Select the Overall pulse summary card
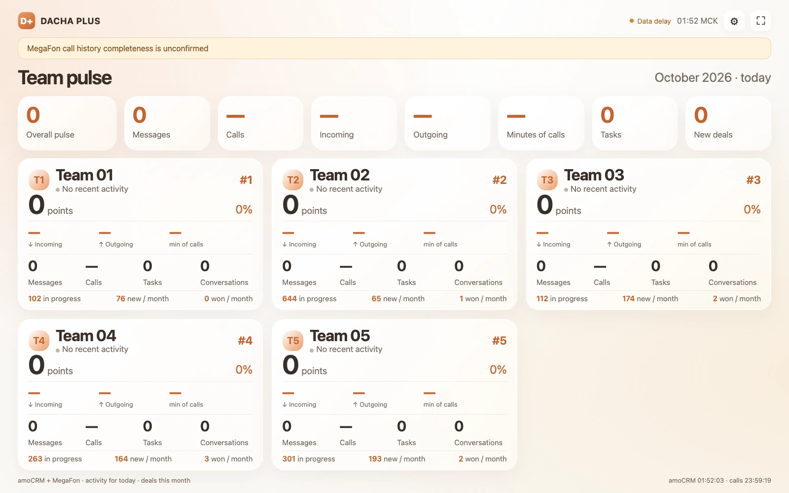Viewport: 789px width, 493px height. tap(67, 123)
